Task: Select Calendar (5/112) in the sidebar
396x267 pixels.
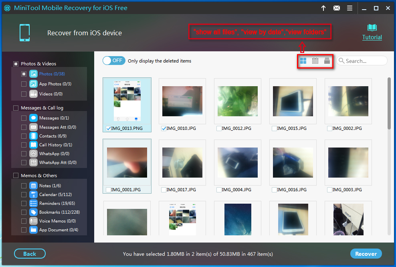Action: 55,194
